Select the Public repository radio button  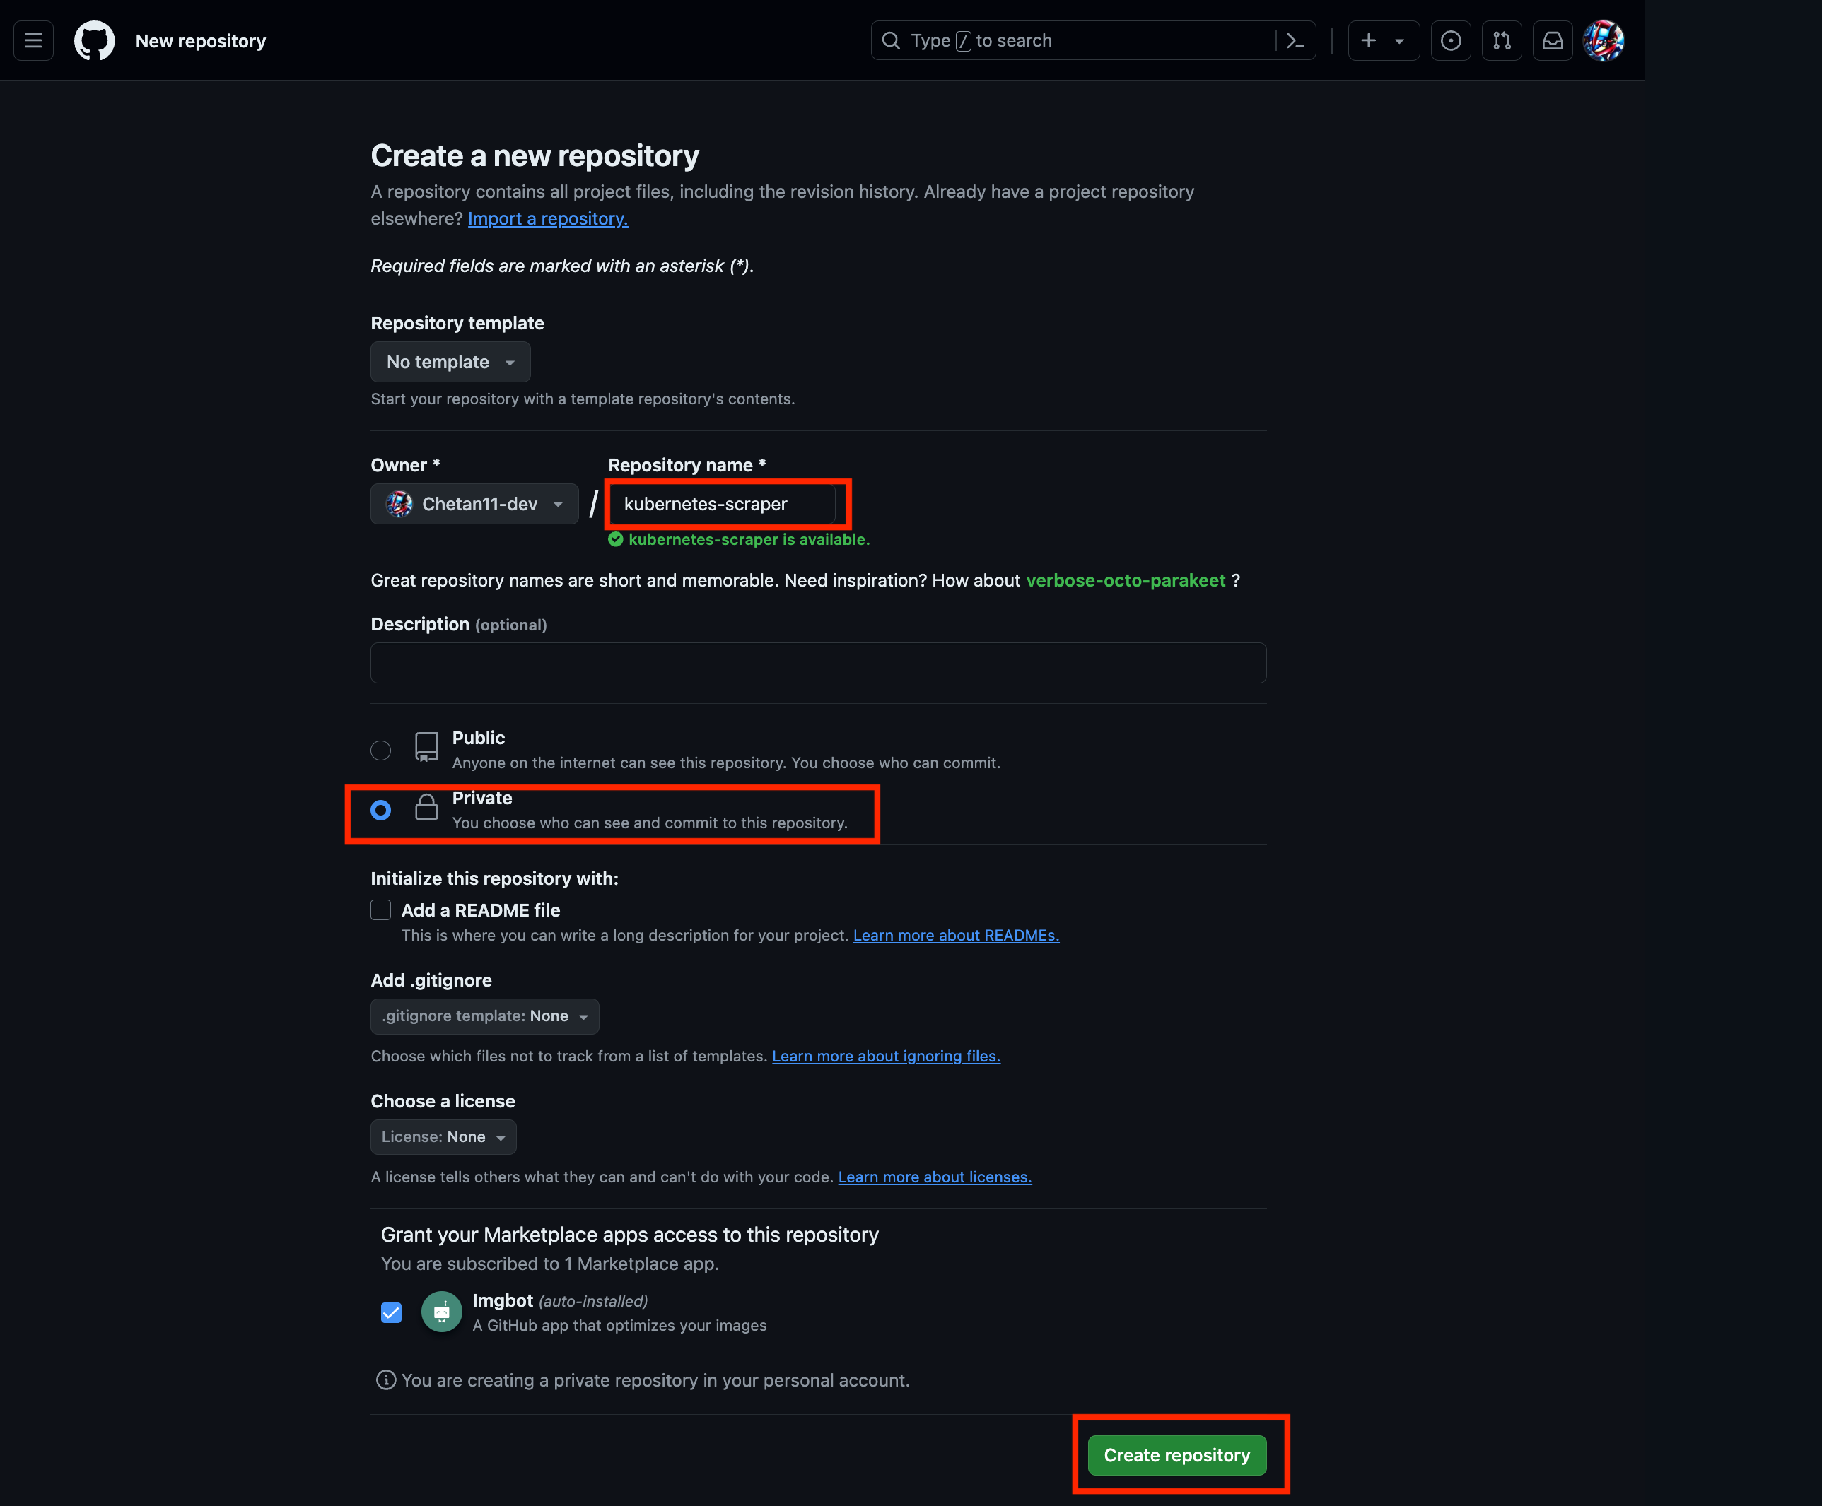click(381, 748)
